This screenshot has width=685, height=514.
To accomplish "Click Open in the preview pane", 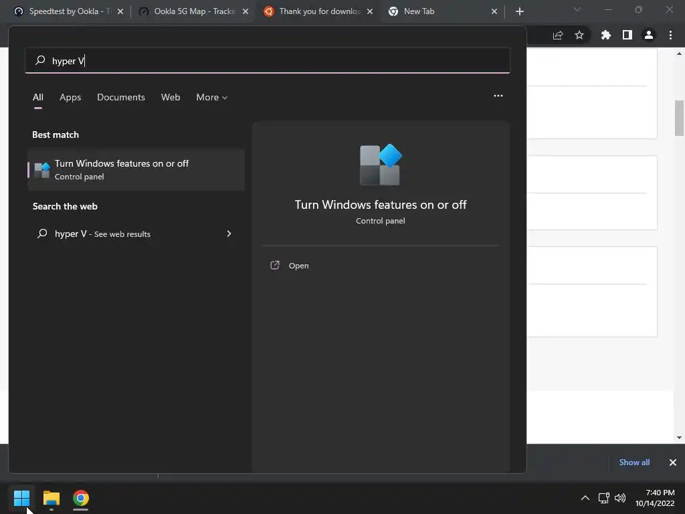I will pos(298,266).
